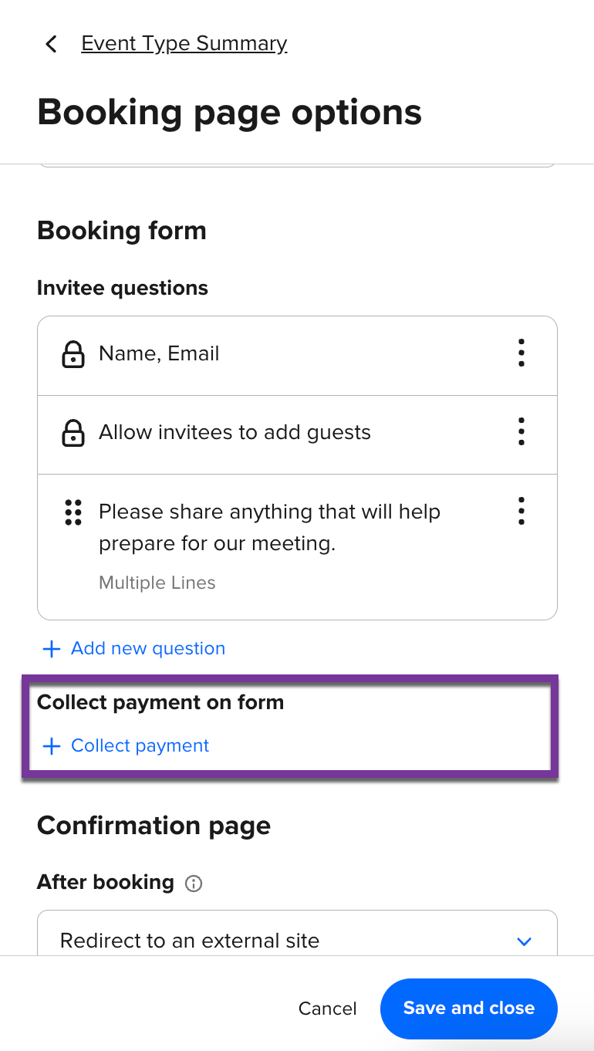The height and width of the screenshot is (1051, 594).
Task: Show the After booking info tooltip icon
Action: (194, 884)
